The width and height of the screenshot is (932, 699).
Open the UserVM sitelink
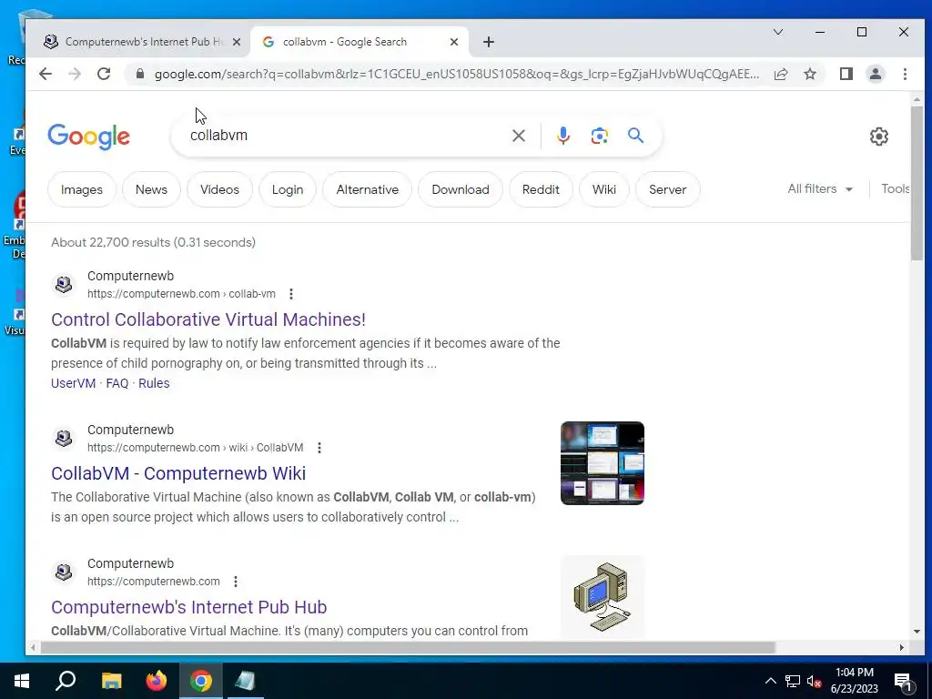73,383
